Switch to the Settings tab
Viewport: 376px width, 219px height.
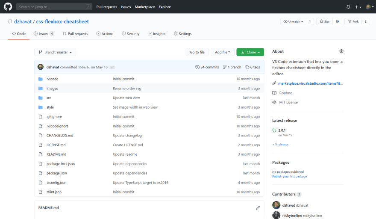(182, 34)
